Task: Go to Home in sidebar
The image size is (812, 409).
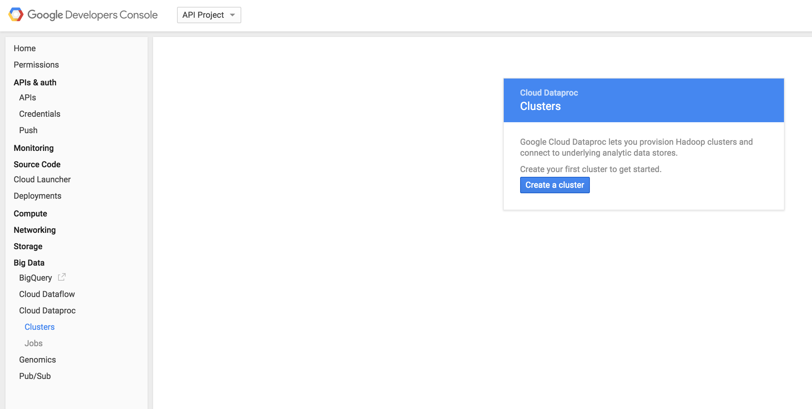Action: (x=25, y=48)
